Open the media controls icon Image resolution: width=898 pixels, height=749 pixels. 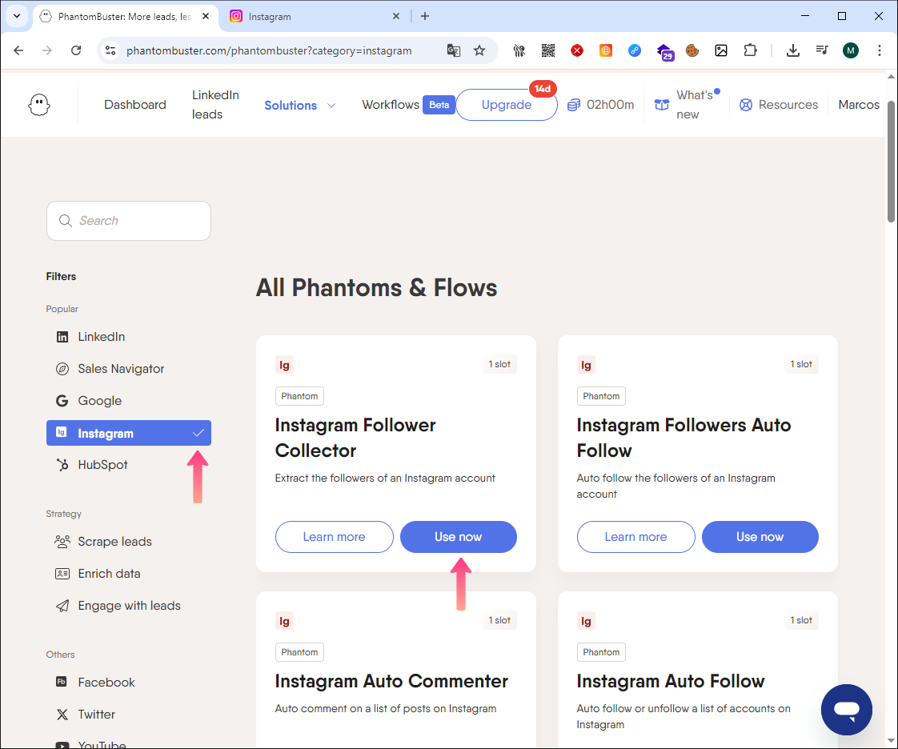tap(822, 50)
